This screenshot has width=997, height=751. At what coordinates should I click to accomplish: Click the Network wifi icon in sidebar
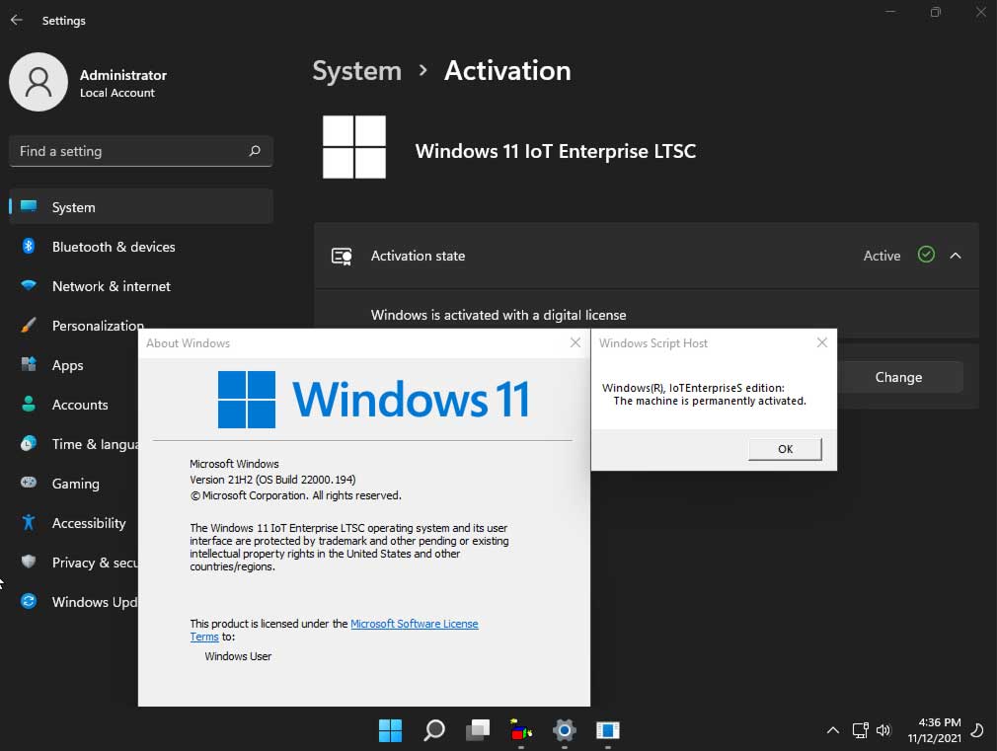(28, 285)
